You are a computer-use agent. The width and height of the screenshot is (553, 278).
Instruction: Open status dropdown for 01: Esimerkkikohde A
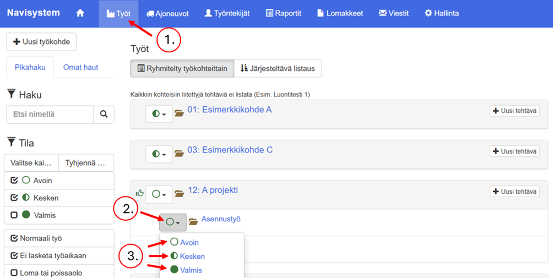click(x=159, y=114)
